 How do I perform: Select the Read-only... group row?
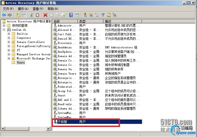click(97, 104)
